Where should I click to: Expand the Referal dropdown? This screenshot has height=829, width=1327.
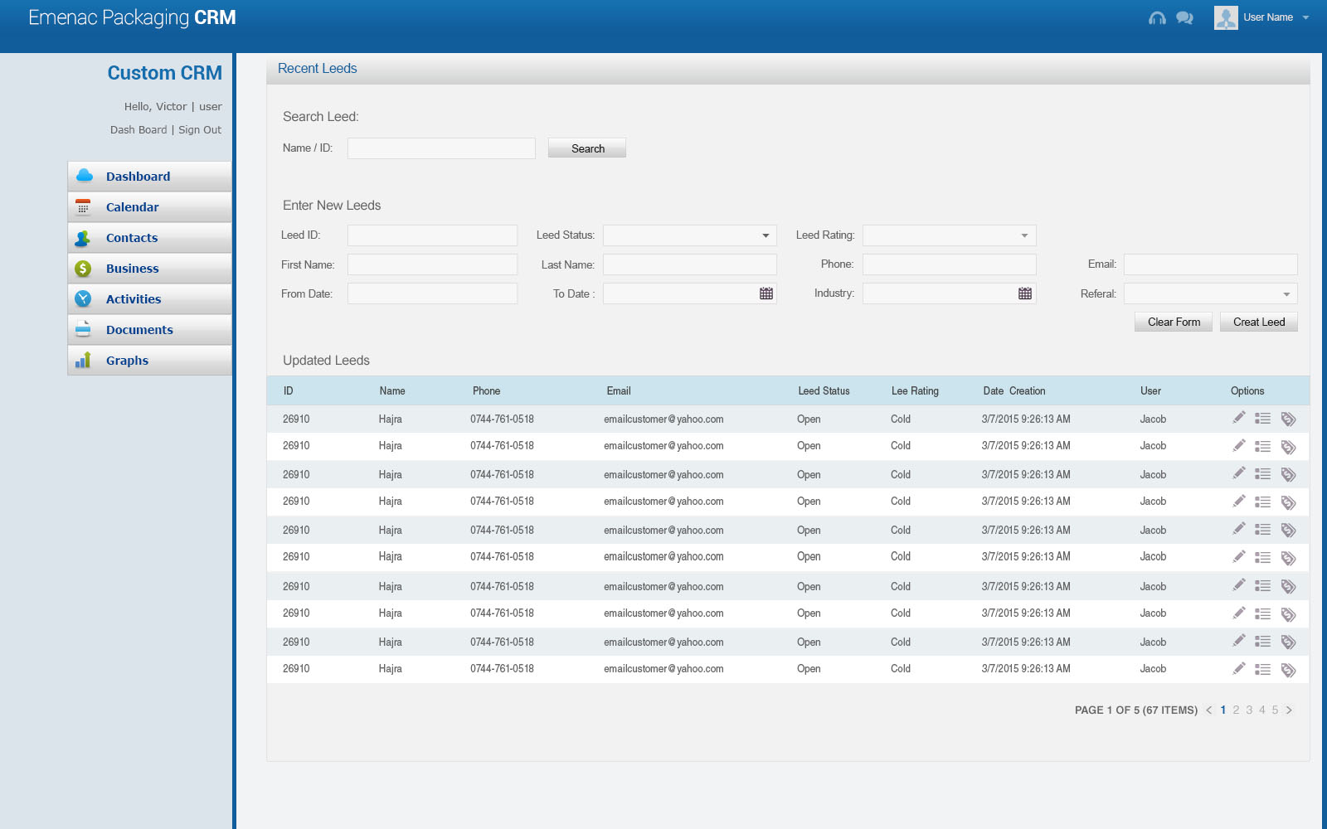[1286, 294]
